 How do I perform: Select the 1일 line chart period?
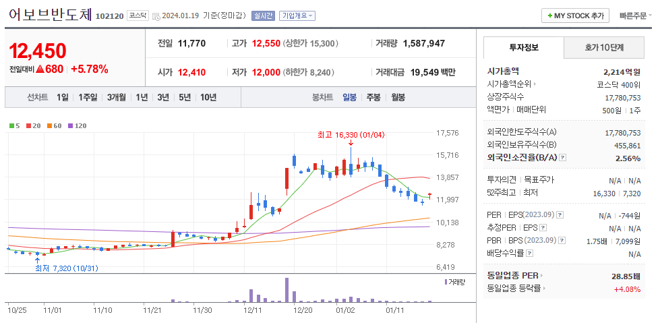click(62, 97)
